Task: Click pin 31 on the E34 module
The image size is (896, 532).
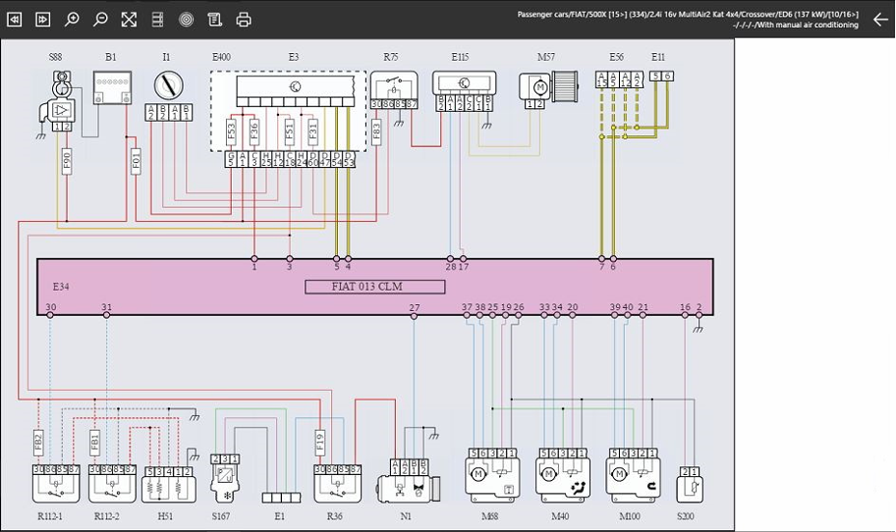Action: [106, 315]
